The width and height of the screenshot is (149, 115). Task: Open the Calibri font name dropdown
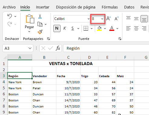88,19
